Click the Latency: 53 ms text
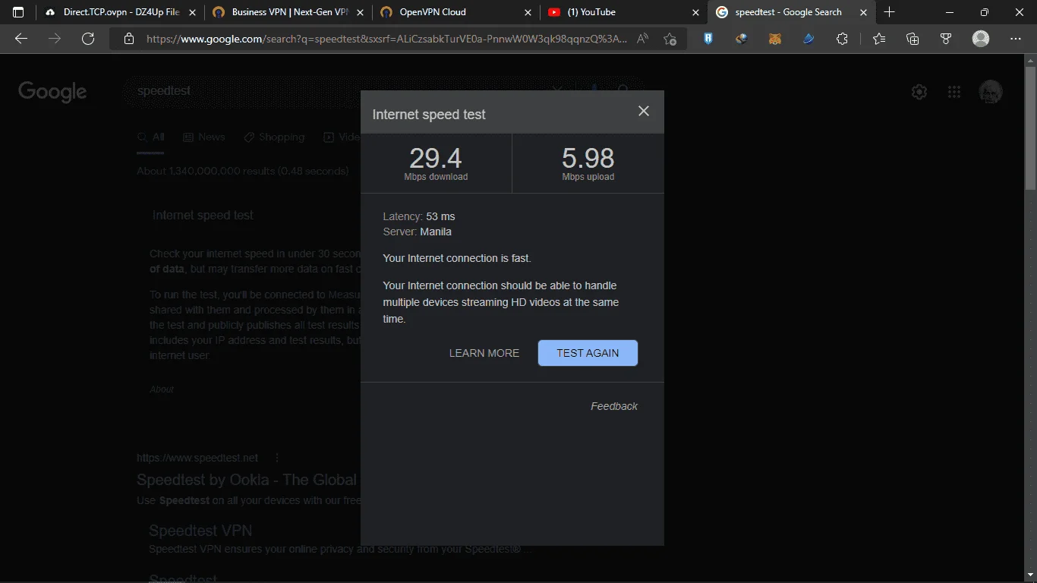Screen dimensions: 1037x583 (x=419, y=216)
